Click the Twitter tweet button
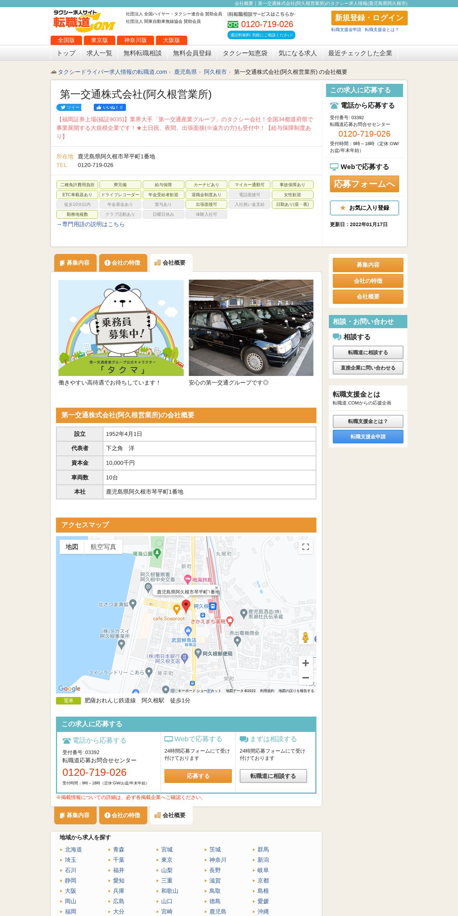Screen dimensions: 458x916 point(69,107)
